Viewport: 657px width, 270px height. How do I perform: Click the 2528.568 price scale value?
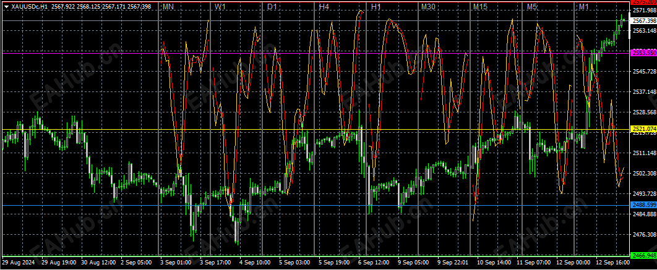pos(645,112)
